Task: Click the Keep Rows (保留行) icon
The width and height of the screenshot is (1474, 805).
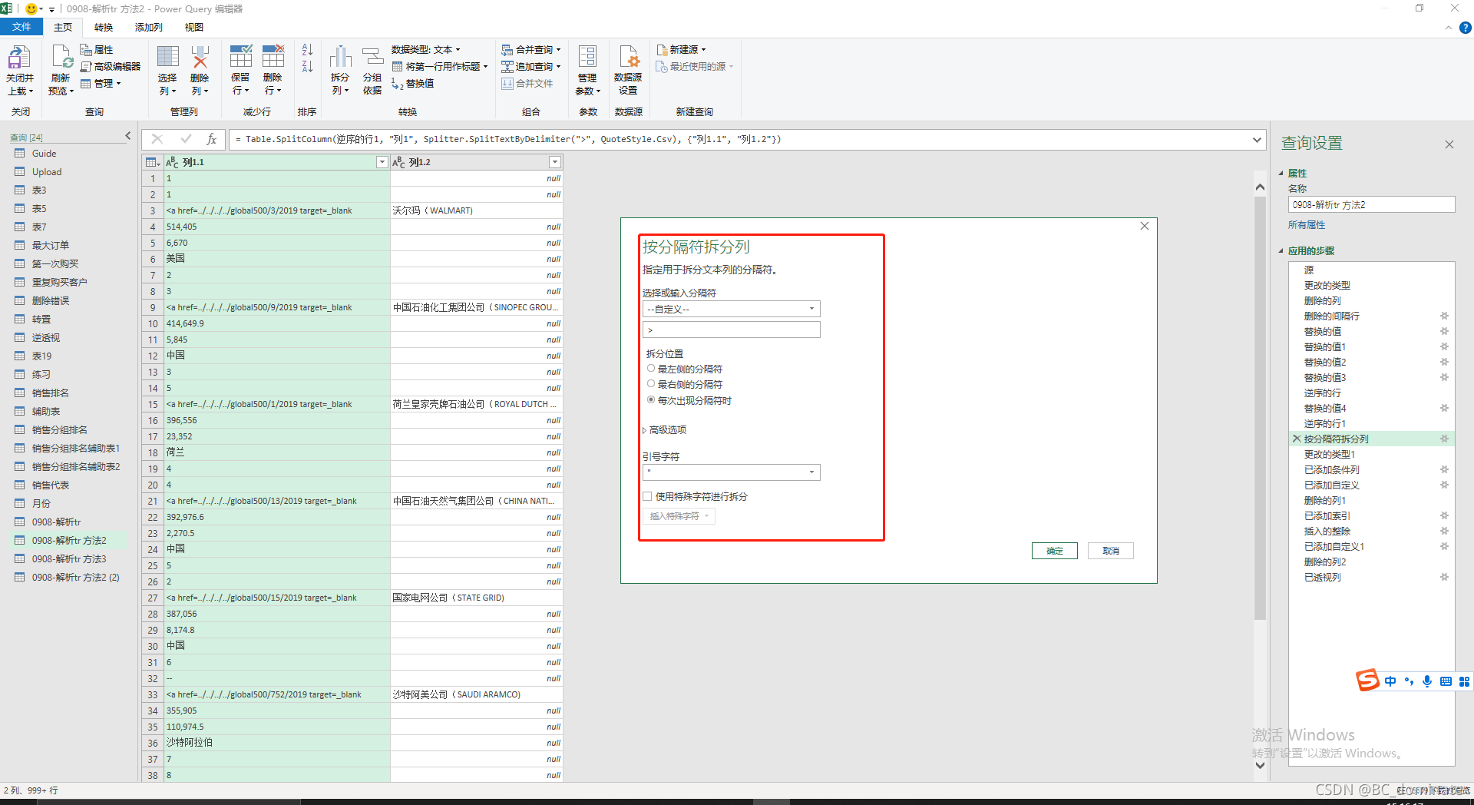Action: 240,57
